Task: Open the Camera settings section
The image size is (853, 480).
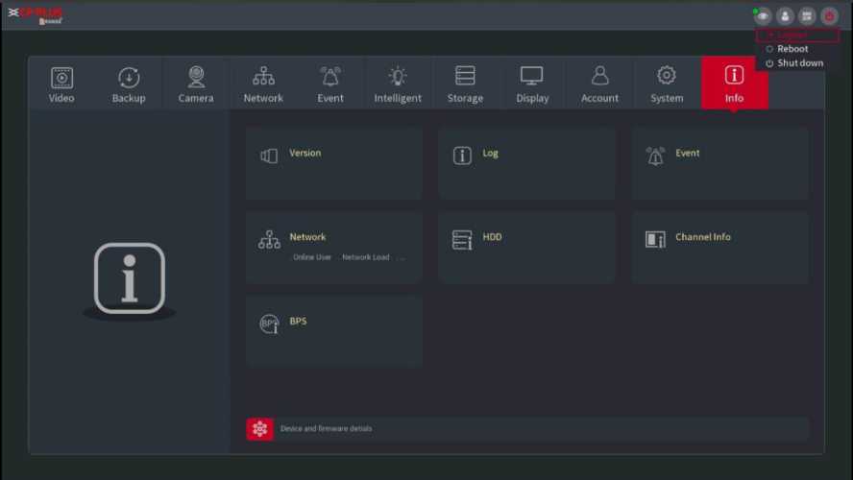Action: [196, 84]
